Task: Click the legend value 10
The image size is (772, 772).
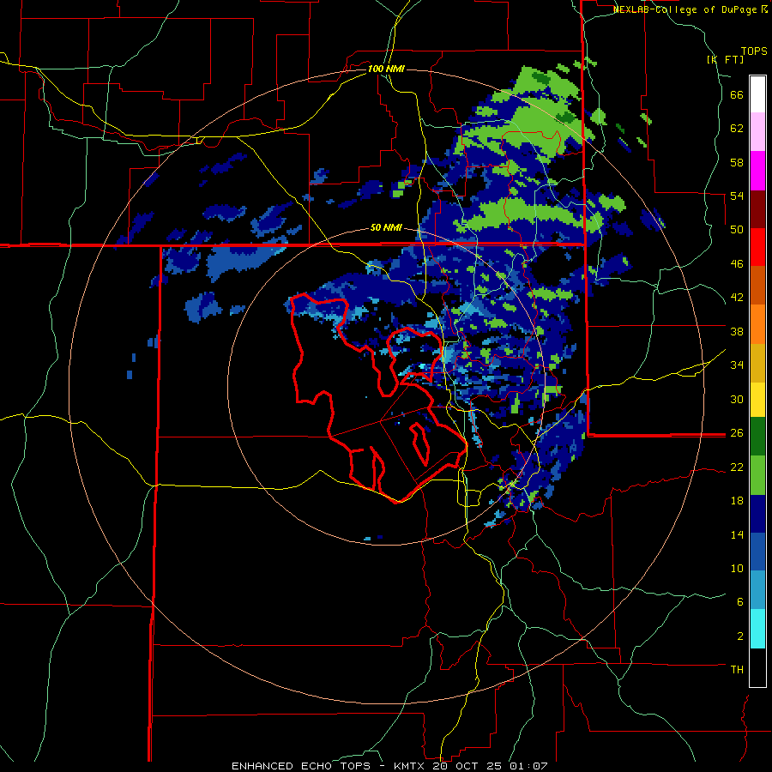Action: click(737, 568)
